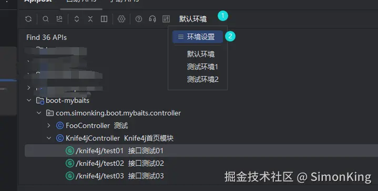This screenshot has height=191, width=378.
Task: Select 测试环境1 from the environment list
Action: (202, 67)
